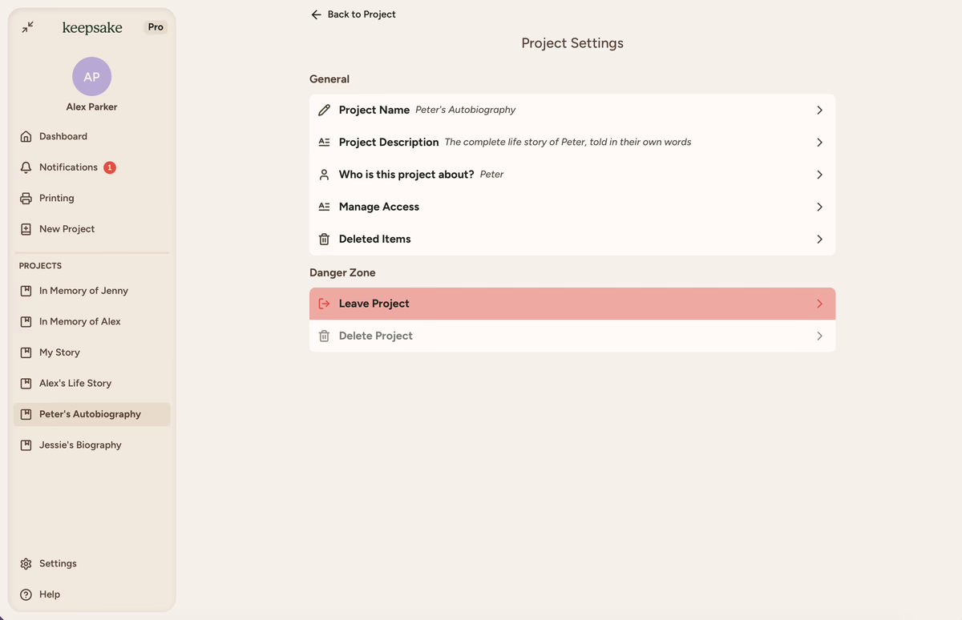The width and height of the screenshot is (962, 620).
Task: Expand the Manage Access row chevron
Action: pyautogui.click(x=819, y=207)
